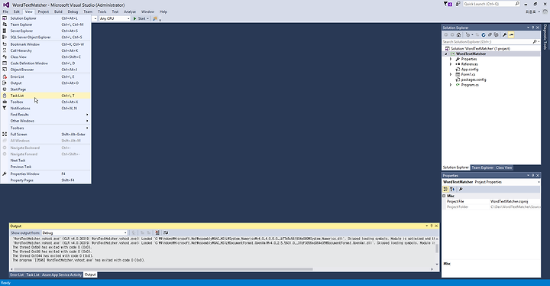
Task: Click solution icon beside Solution 'WordTextMatcher'
Action: 447,48
